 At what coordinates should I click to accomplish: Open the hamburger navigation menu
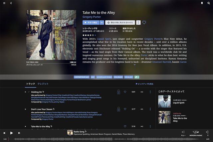point(4,3)
